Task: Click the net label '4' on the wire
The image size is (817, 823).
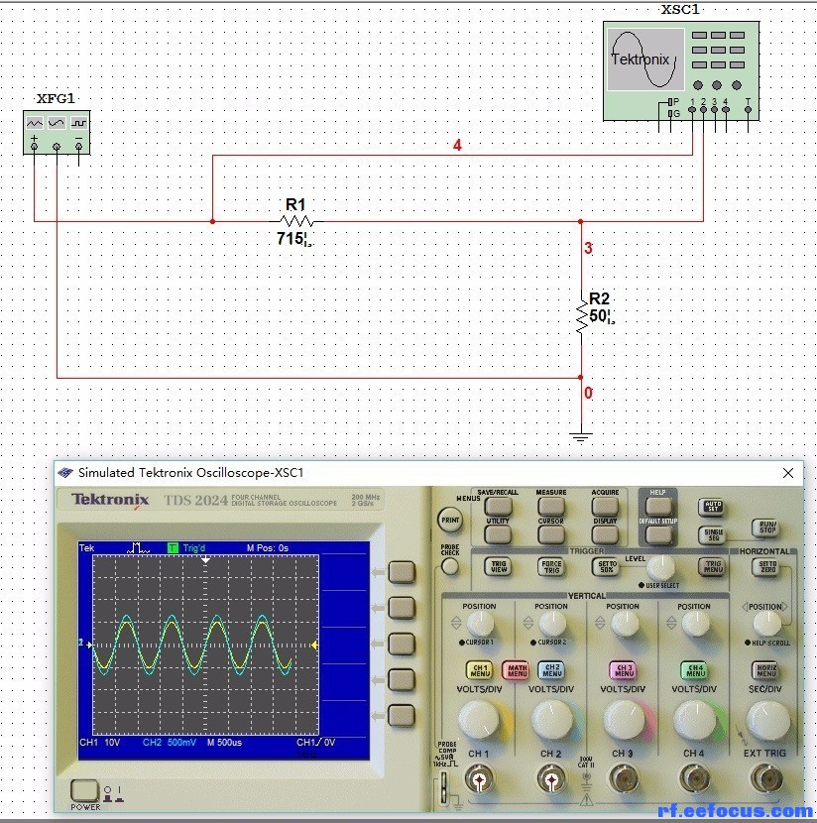Action: coord(457,145)
